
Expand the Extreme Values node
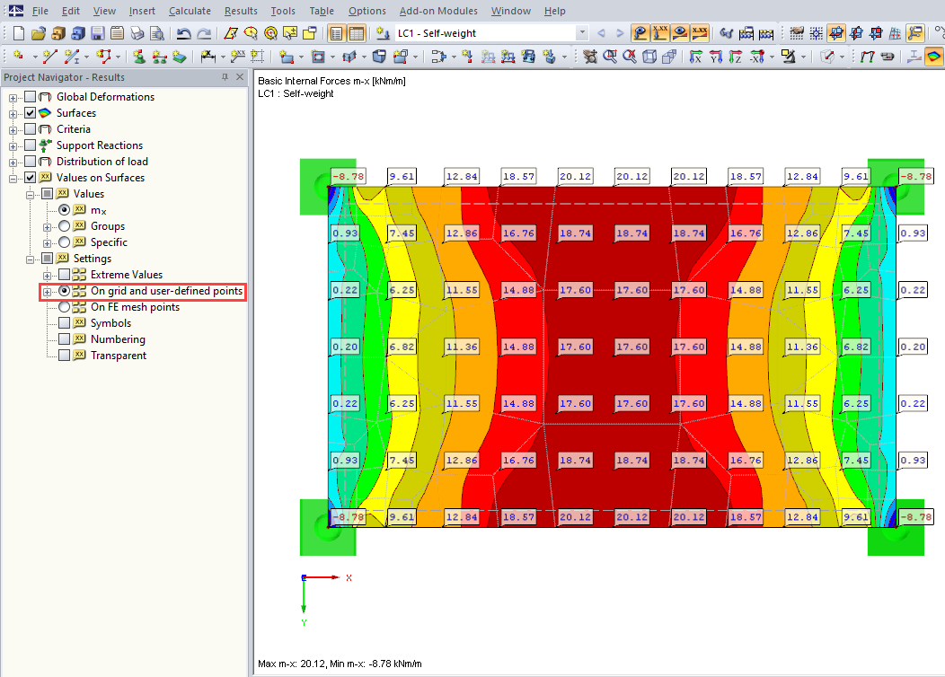click(46, 274)
